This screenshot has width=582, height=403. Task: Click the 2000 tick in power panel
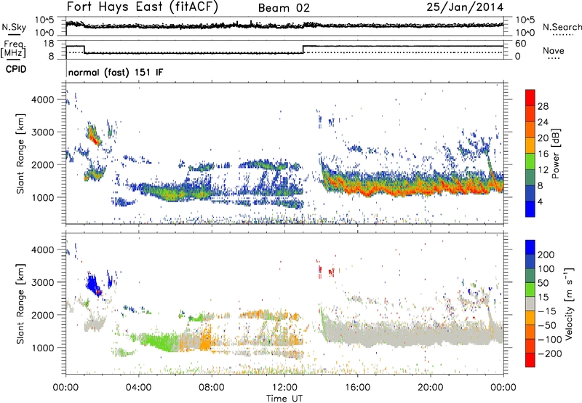point(43,164)
